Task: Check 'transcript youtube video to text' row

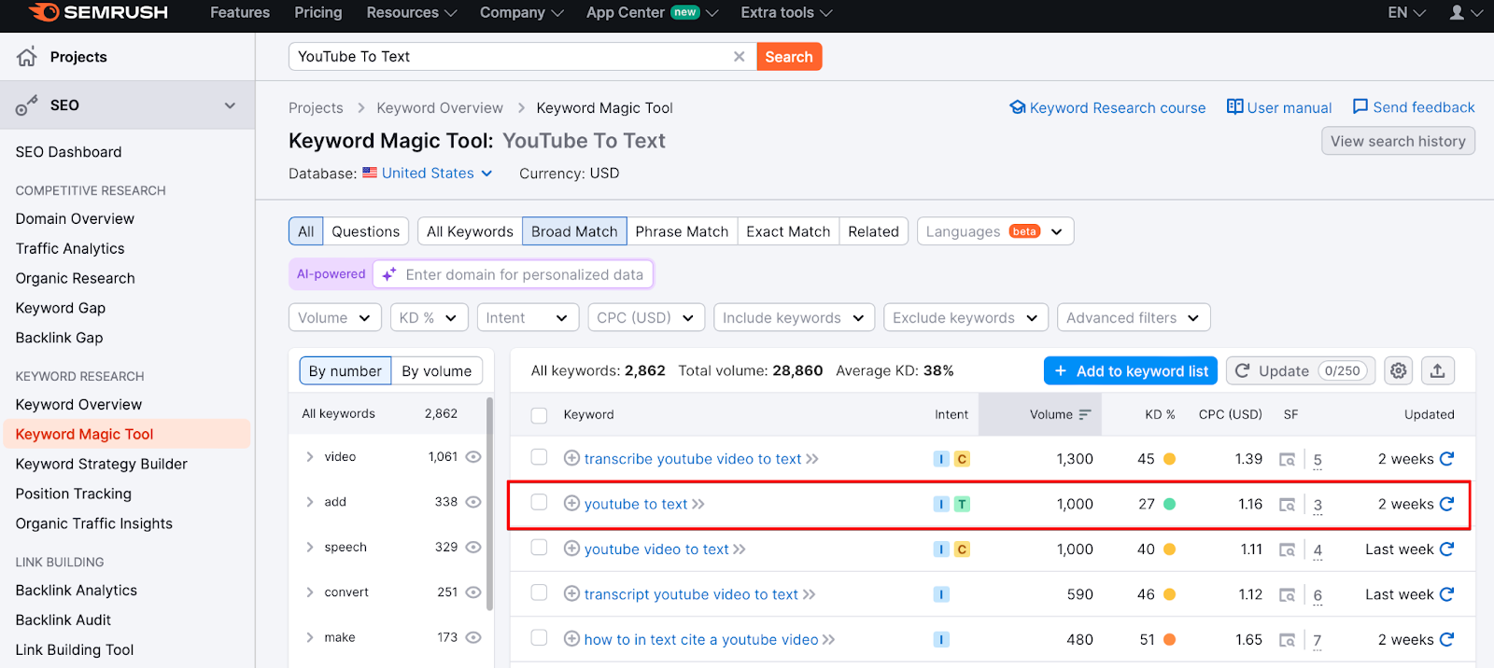Action: [x=539, y=592]
